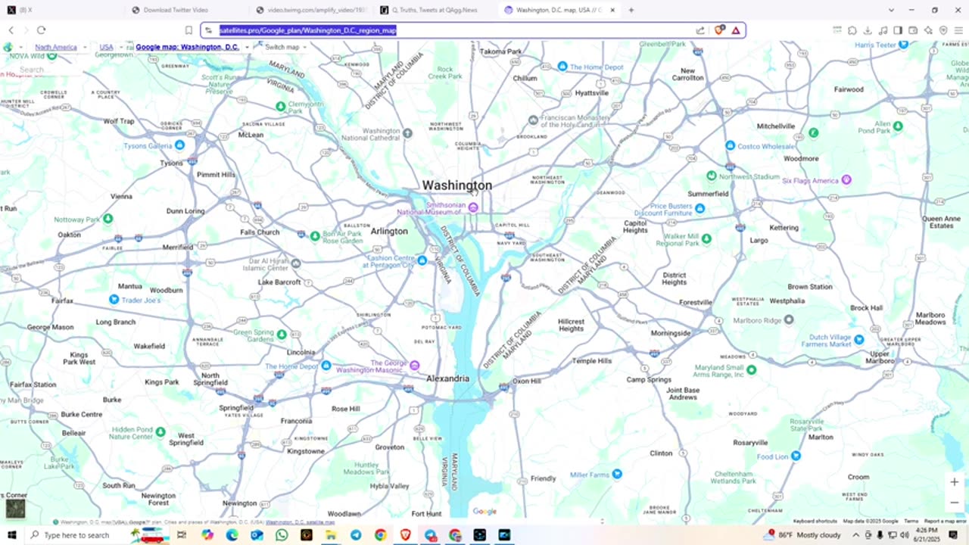Click the Google map: Washington, D.C. link

point(188,47)
